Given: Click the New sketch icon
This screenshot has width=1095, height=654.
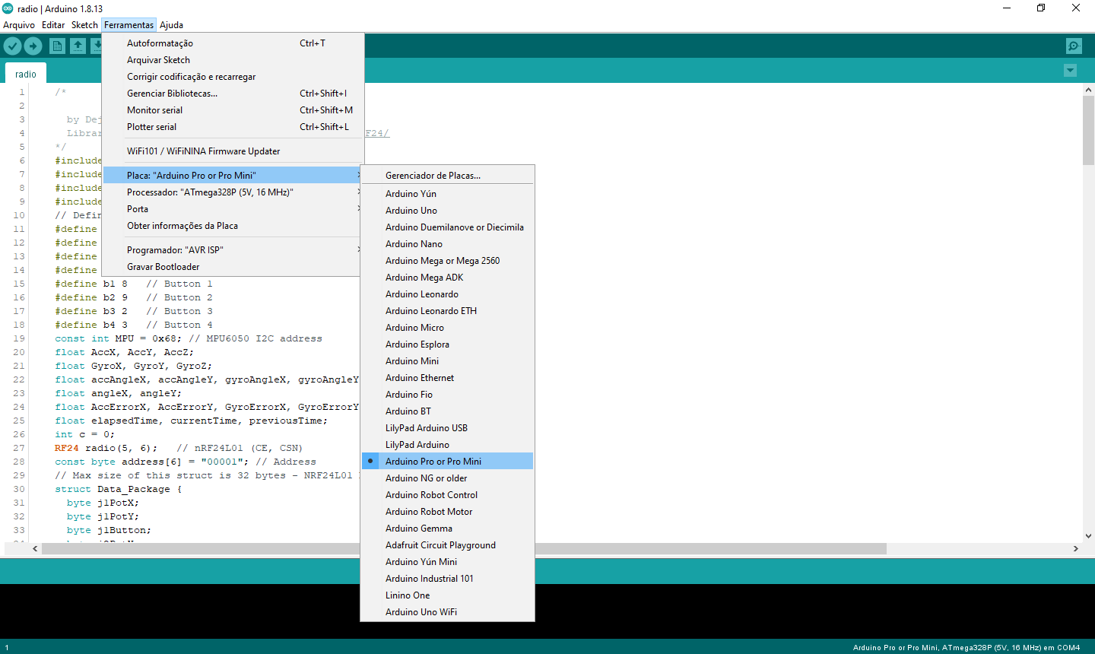Looking at the screenshot, I should [x=57, y=46].
